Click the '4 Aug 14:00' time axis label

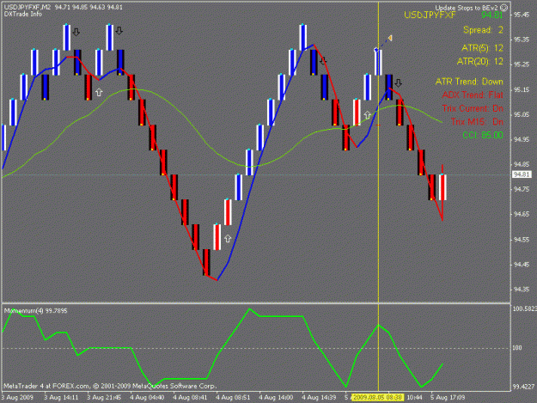pyautogui.click(x=276, y=398)
